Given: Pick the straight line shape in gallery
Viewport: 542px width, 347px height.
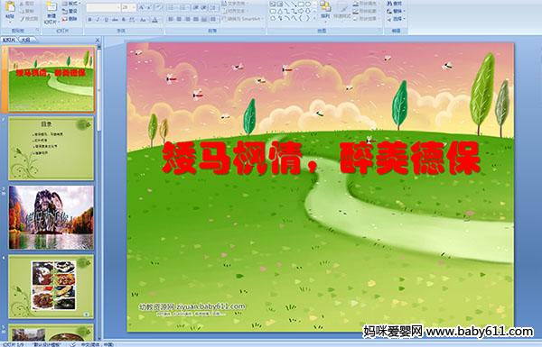Looking at the screenshot, I should click(286, 5).
